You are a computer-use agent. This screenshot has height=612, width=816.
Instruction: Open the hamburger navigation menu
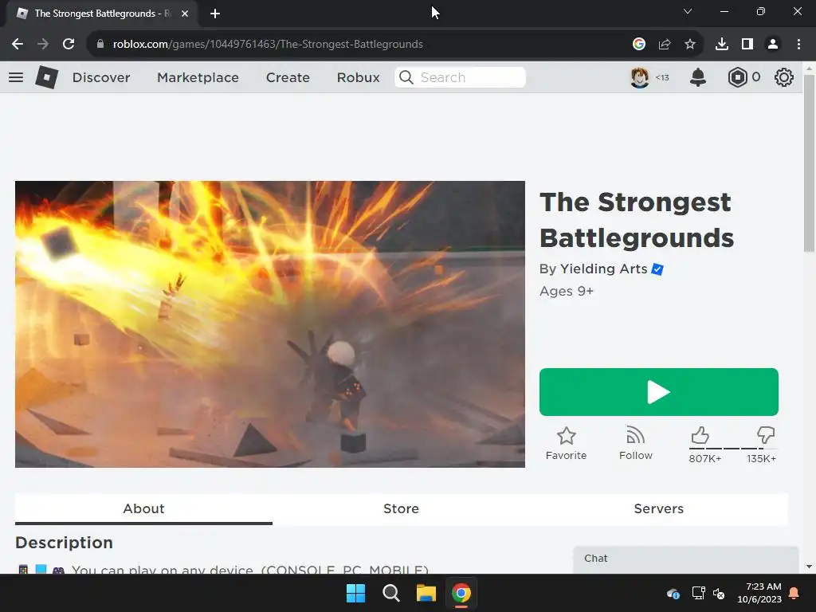click(16, 77)
